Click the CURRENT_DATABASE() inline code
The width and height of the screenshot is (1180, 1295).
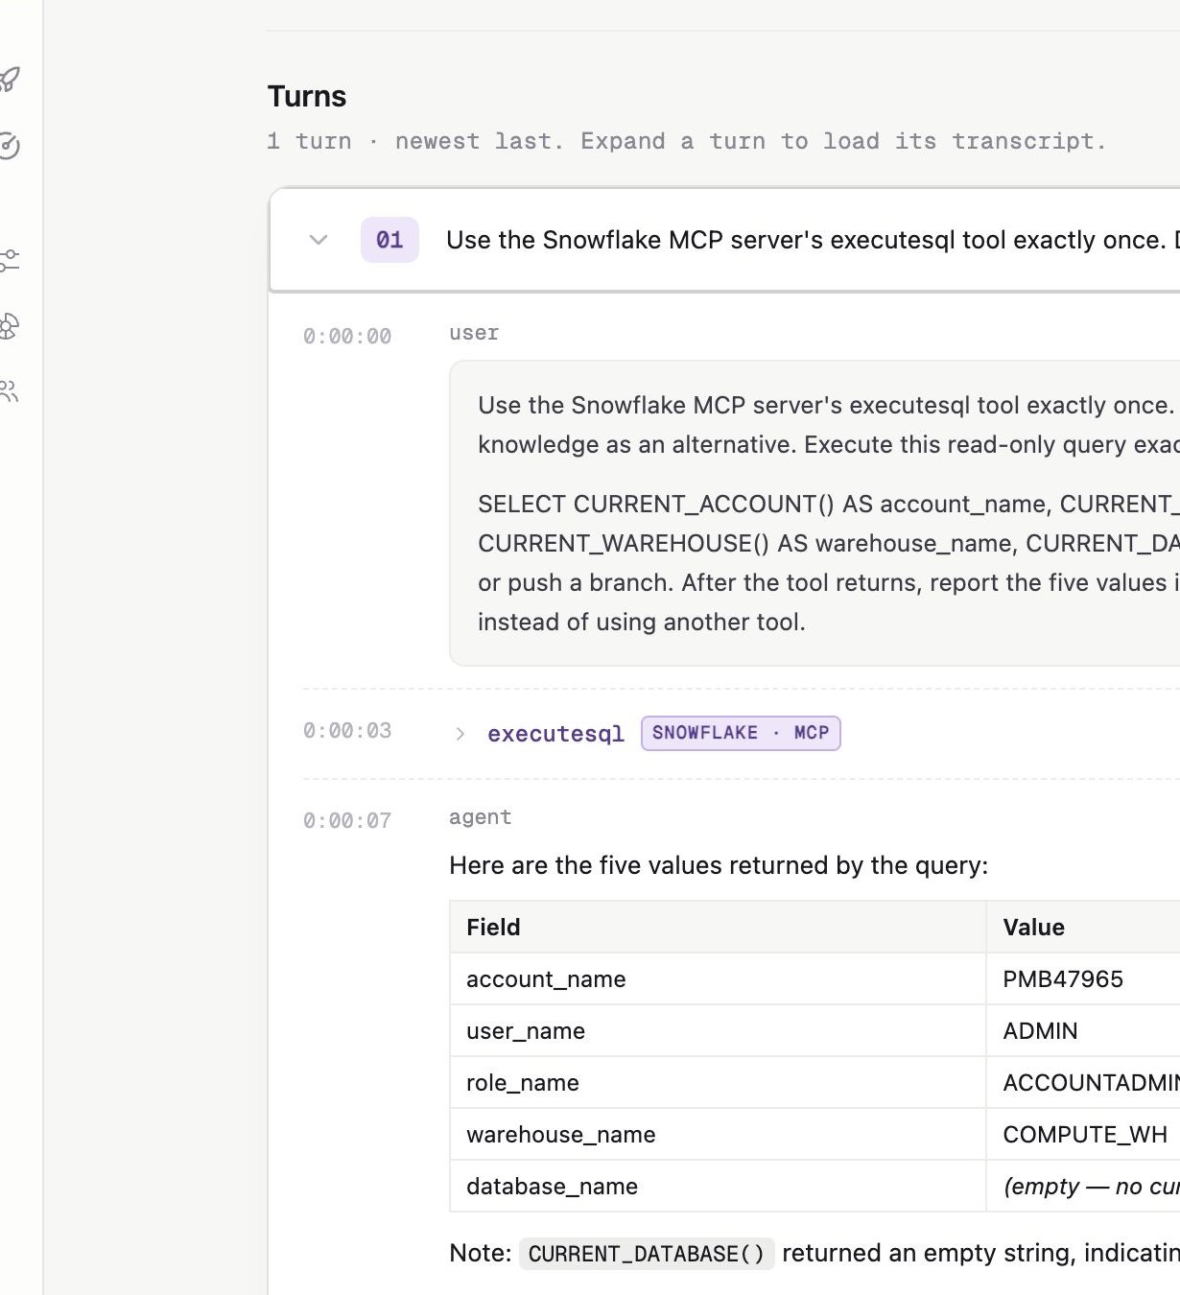(647, 1254)
